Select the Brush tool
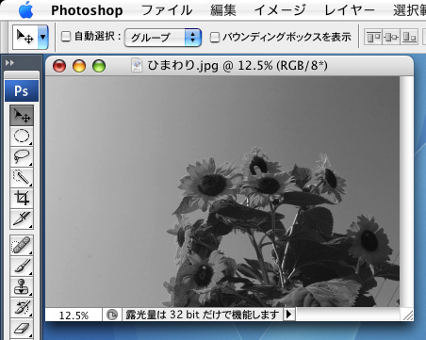The image size is (426, 340). pos(22,267)
